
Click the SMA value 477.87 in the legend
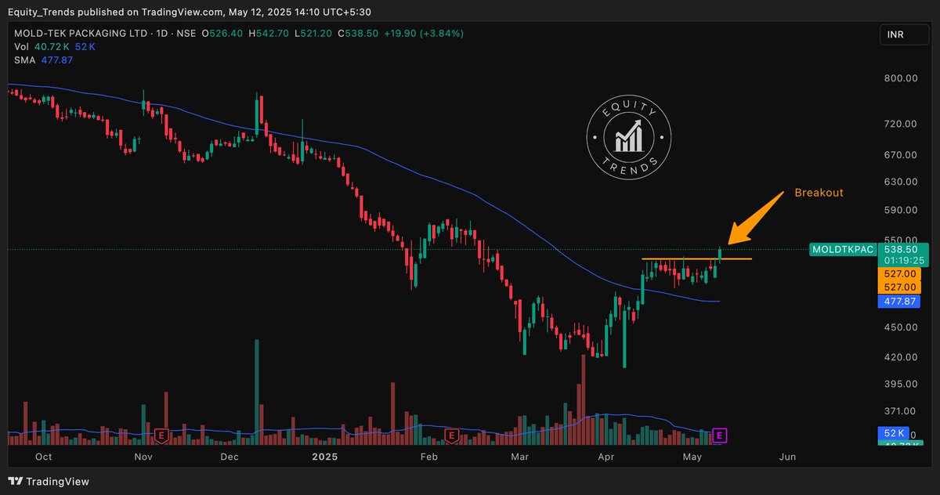[x=56, y=60]
